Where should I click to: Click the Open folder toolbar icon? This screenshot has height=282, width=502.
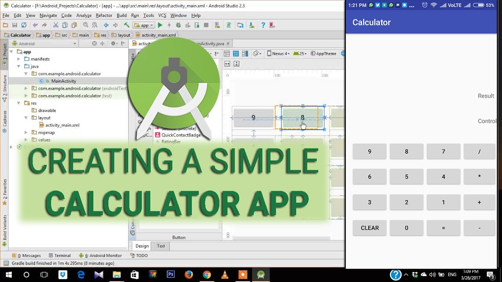pyautogui.click(x=5, y=25)
